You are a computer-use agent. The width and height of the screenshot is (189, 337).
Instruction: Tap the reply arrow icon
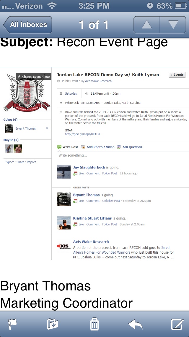pyautogui.click(x=135, y=324)
